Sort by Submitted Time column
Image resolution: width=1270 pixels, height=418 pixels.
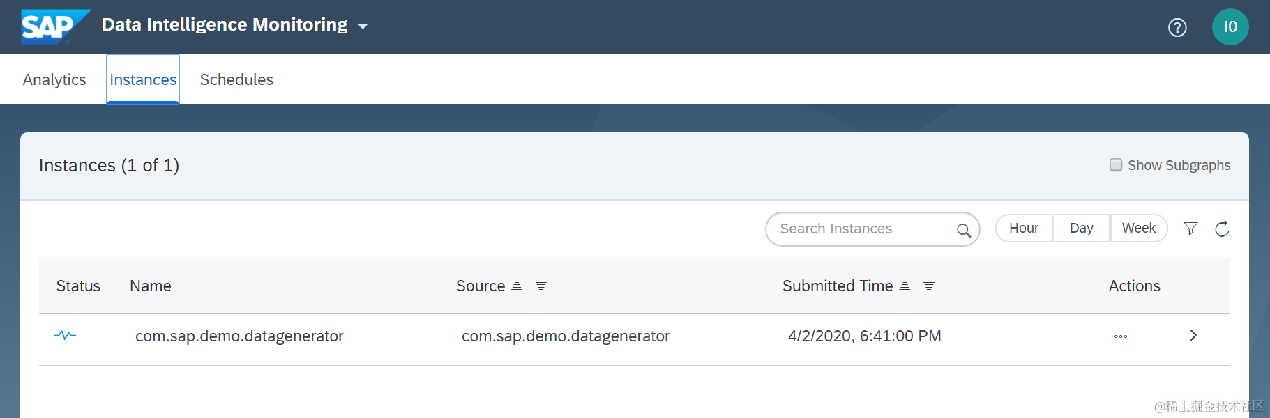click(905, 286)
